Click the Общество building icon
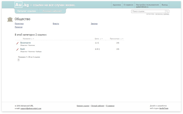The height and width of the screenshot is (114, 183). pos(10,19)
